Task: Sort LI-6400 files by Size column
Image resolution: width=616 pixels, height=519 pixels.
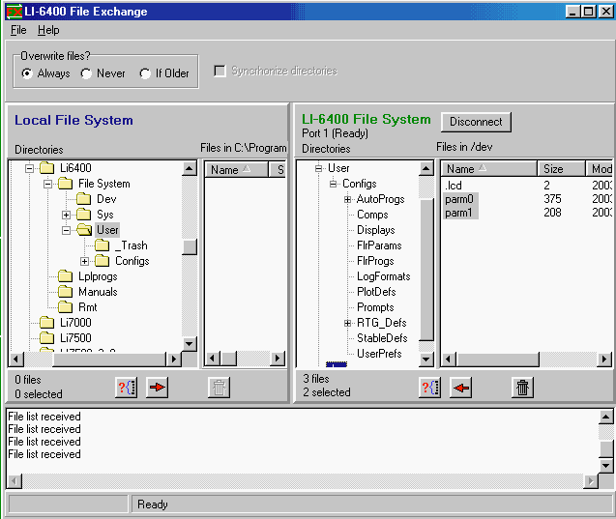Action: tap(561, 169)
